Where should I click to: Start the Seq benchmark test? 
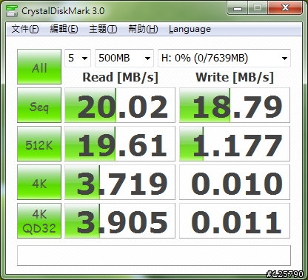click(x=39, y=105)
